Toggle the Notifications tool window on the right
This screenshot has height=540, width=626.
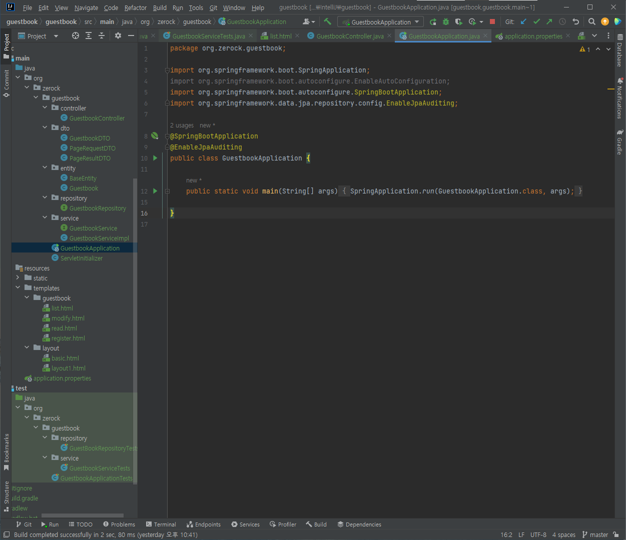pyautogui.click(x=620, y=98)
